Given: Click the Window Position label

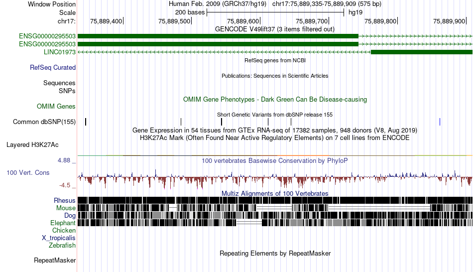Looking at the screenshot, I should tap(52, 4).
